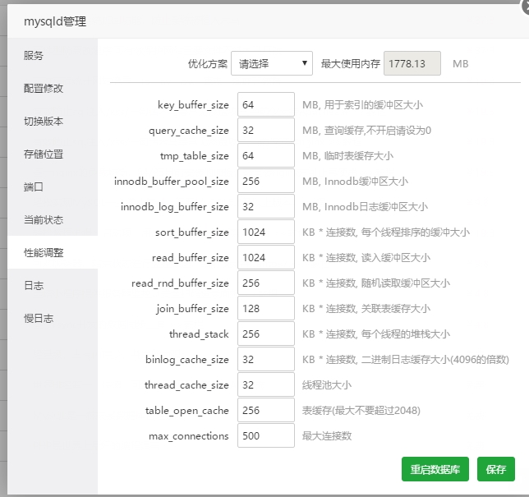Click the green 保存 button
This screenshot has height=497, width=529.
coord(496,469)
